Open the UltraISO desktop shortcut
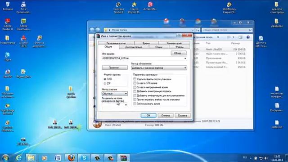288x162 pixels. [8, 73]
